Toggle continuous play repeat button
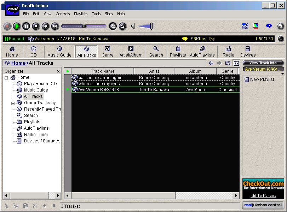The image size is (287, 212). click(113, 26)
